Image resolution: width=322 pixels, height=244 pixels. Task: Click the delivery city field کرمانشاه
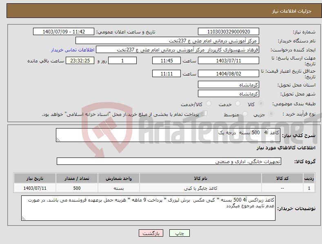[229, 94]
